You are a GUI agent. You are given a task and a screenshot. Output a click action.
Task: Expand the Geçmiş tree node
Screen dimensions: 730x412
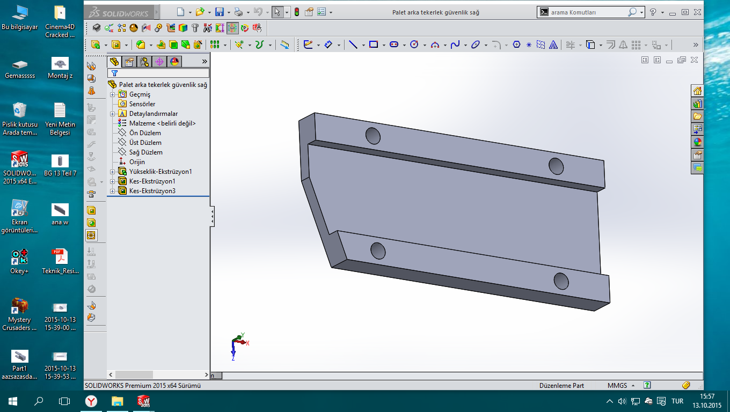112,94
